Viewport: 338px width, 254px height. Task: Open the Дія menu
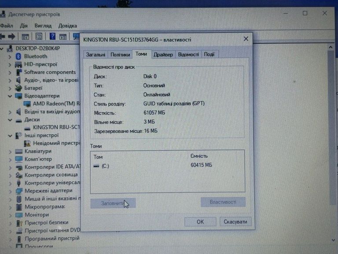pos(24,26)
